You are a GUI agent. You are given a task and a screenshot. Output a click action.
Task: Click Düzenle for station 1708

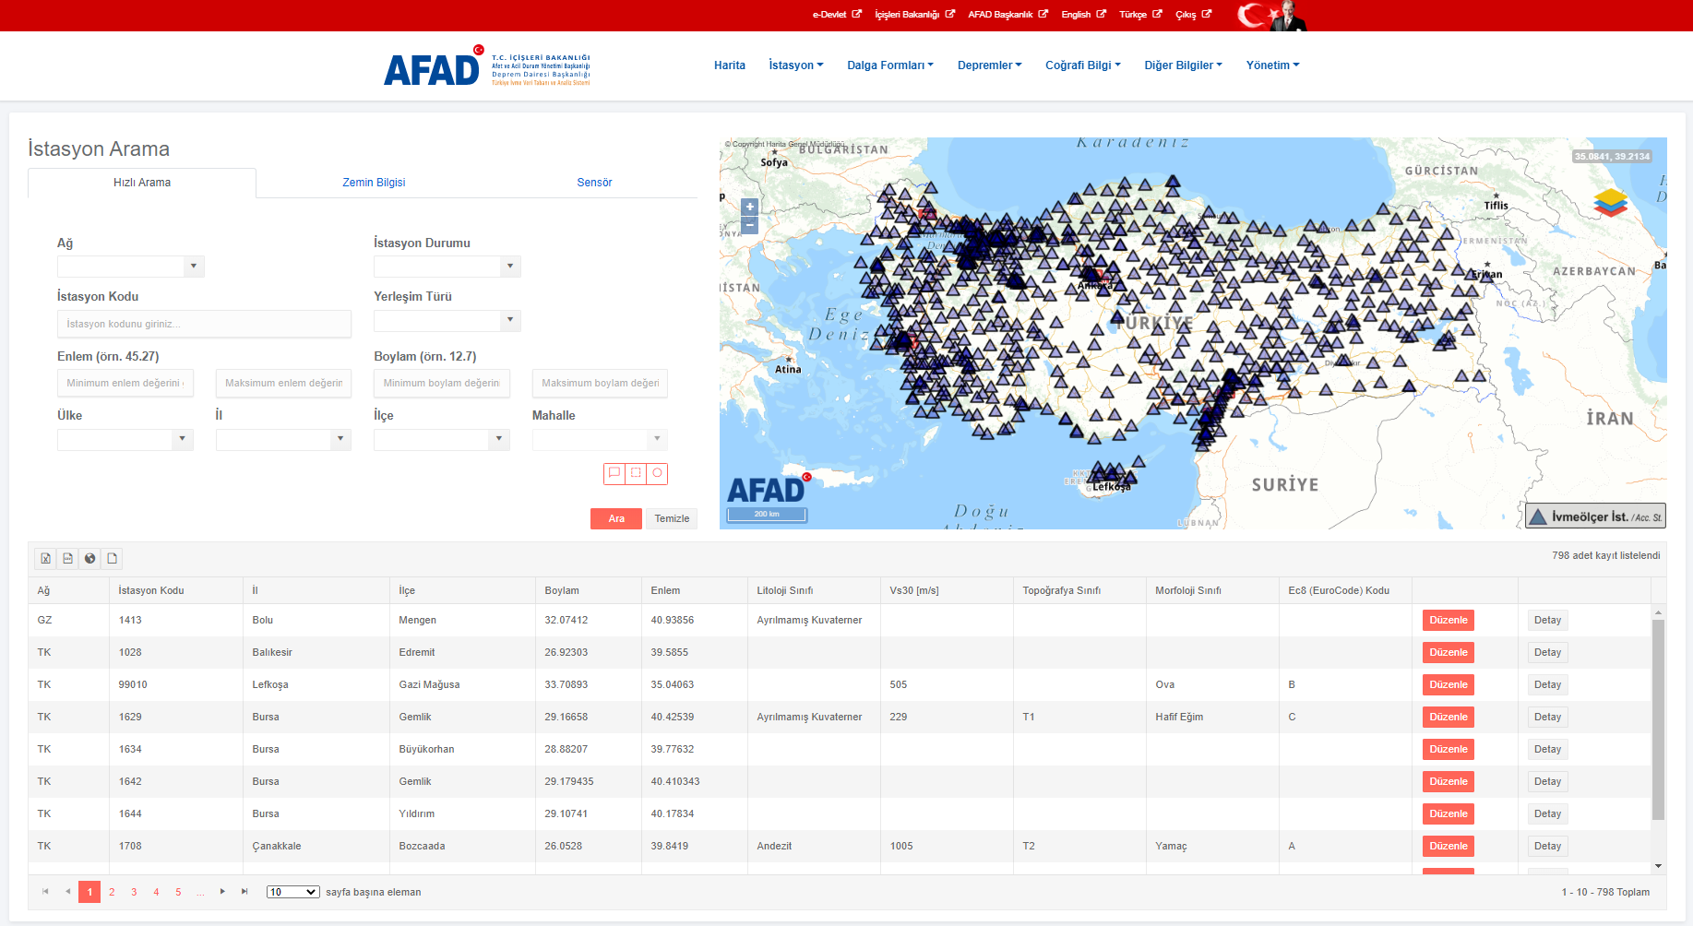[x=1448, y=846]
